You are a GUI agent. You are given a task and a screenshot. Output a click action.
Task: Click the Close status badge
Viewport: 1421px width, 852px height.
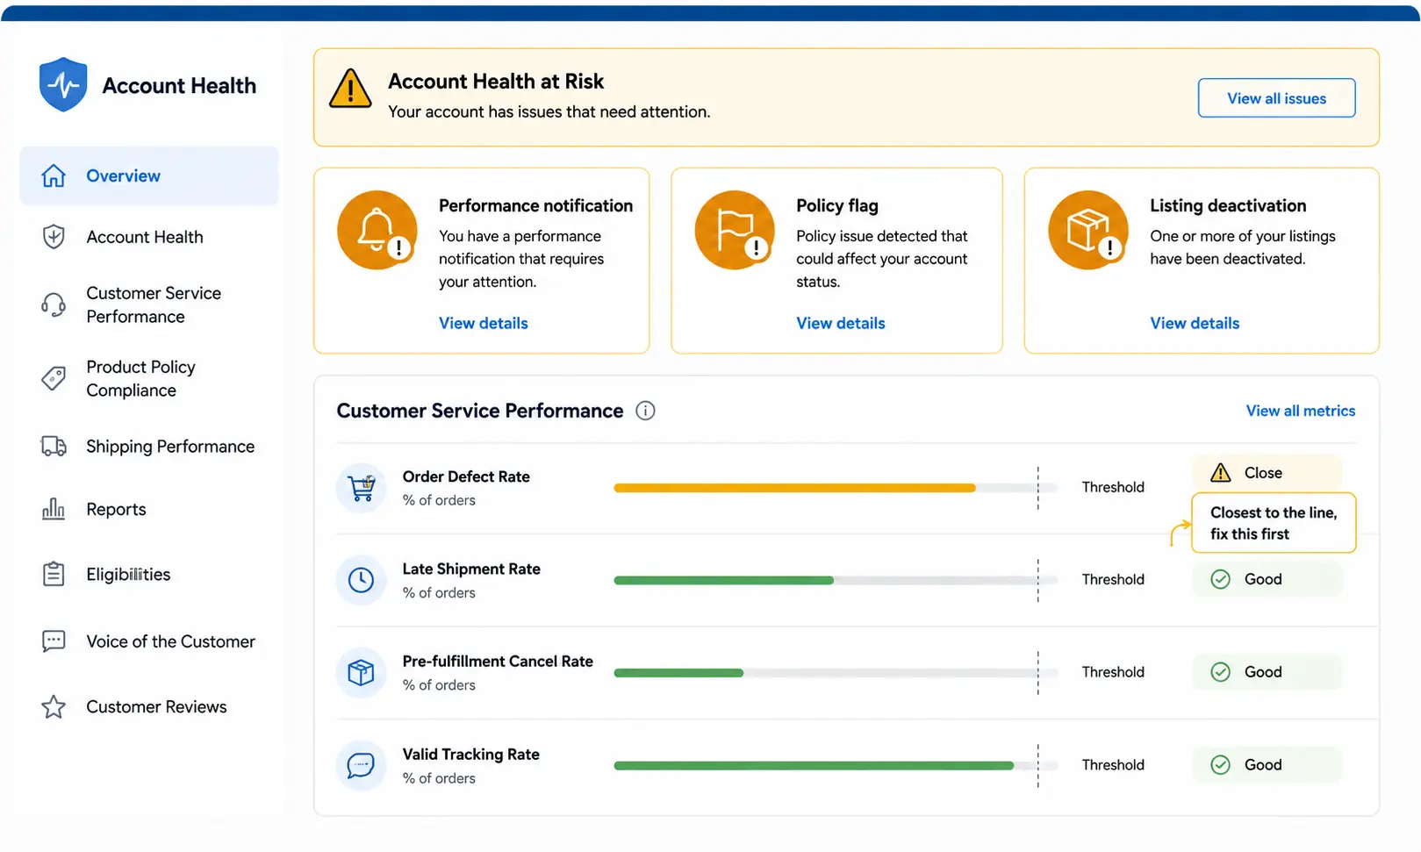[1267, 473]
